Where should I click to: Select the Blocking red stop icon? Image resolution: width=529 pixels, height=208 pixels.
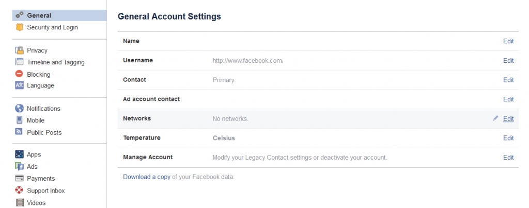click(x=19, y=74)
